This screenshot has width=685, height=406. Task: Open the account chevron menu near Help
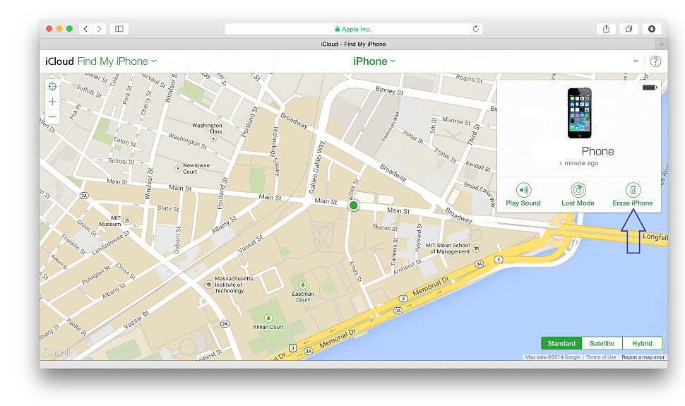click(636, 61)
